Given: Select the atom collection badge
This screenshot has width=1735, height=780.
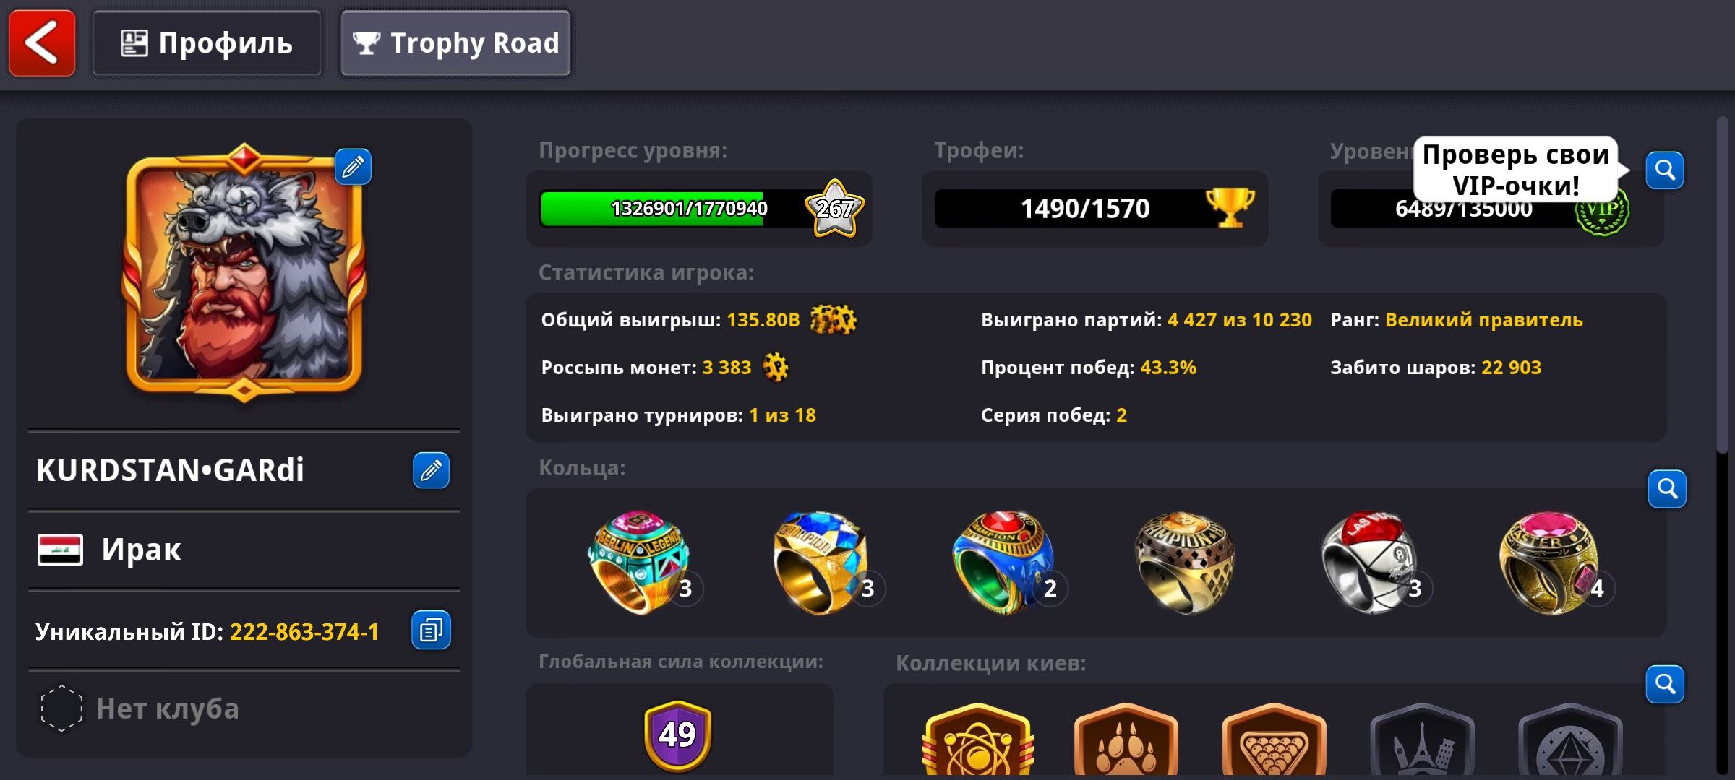Looking at the screenshot, I should click(977, 740).
